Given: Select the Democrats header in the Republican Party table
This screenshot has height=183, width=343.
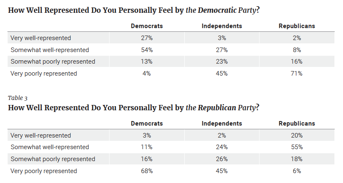Looking at the screenshot, I should 147,124.
